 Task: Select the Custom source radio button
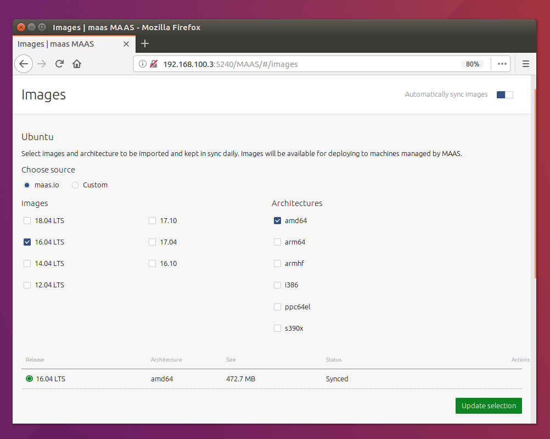(x=75, y=185)
